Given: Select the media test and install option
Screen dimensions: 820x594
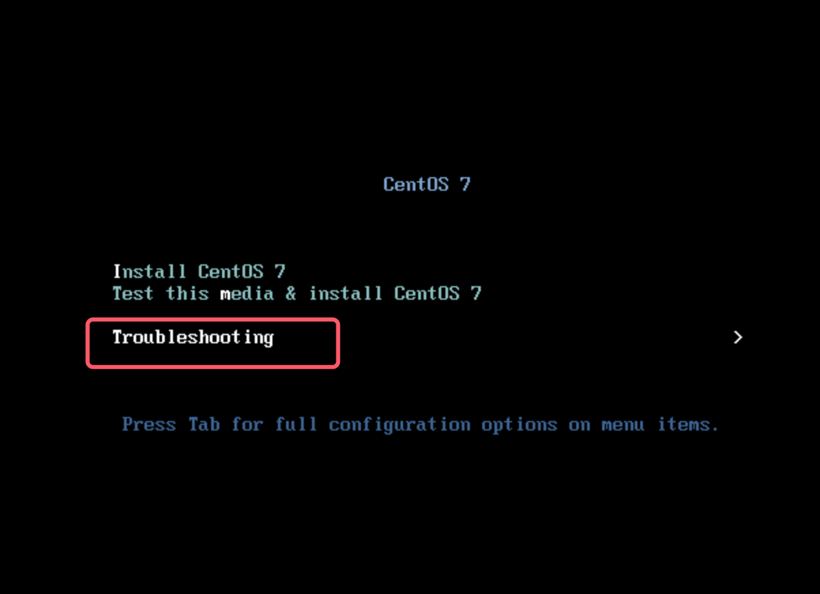Looking at the screenshot, I should 297,294.
